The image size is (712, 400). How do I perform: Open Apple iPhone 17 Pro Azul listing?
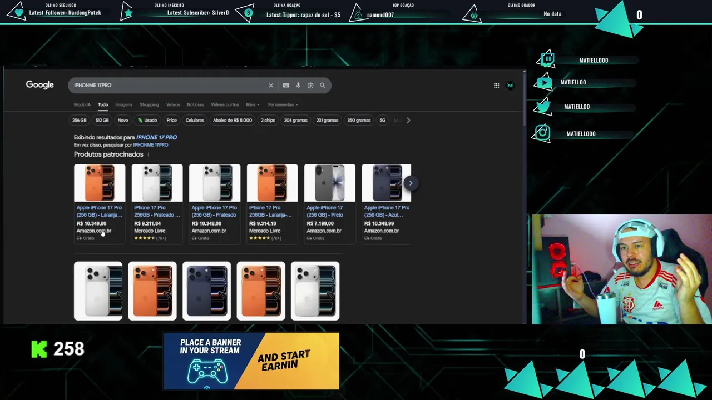tap(387, 211)
